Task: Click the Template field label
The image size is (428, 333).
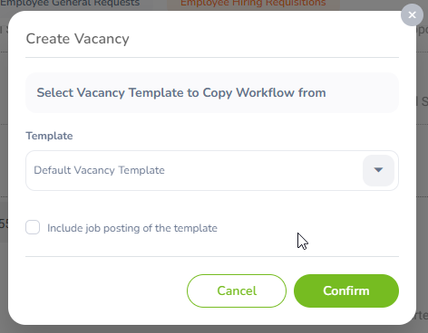Action: tap(49, 136)
